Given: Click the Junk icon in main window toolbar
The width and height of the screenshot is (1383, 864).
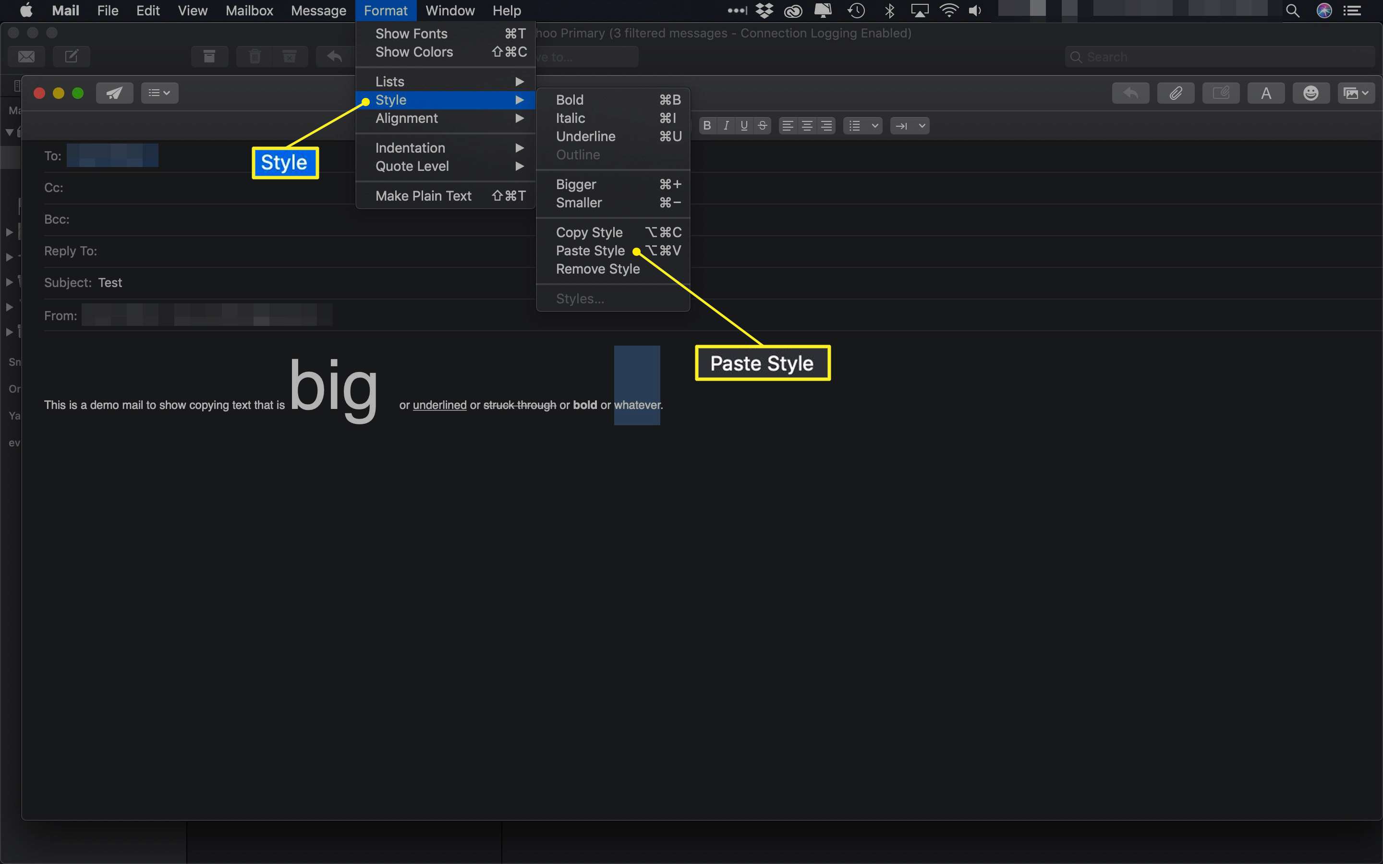Looking at the screenshot, I should (290, 57).
